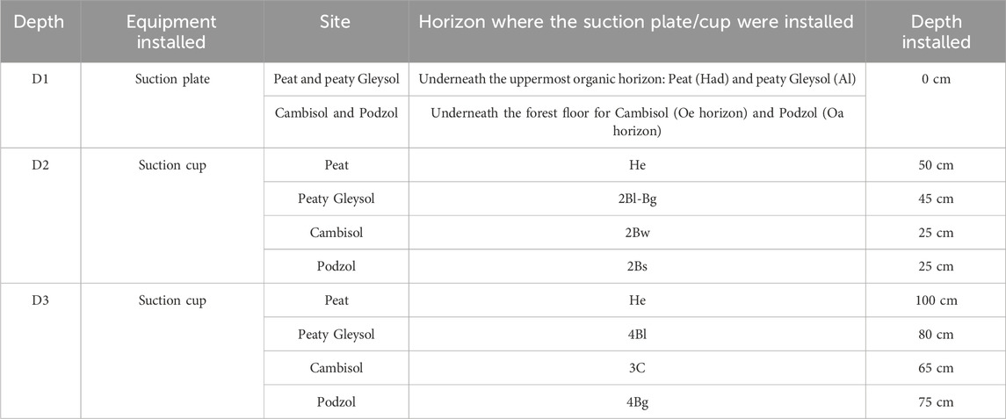Click the Depth column header
Image resolution: width=1006 pixels, height=419 pixels.
40,32
